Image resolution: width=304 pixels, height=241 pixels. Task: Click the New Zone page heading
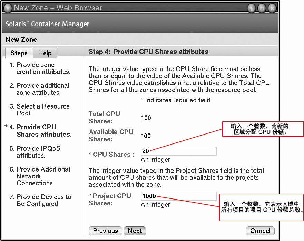(21, 40)
